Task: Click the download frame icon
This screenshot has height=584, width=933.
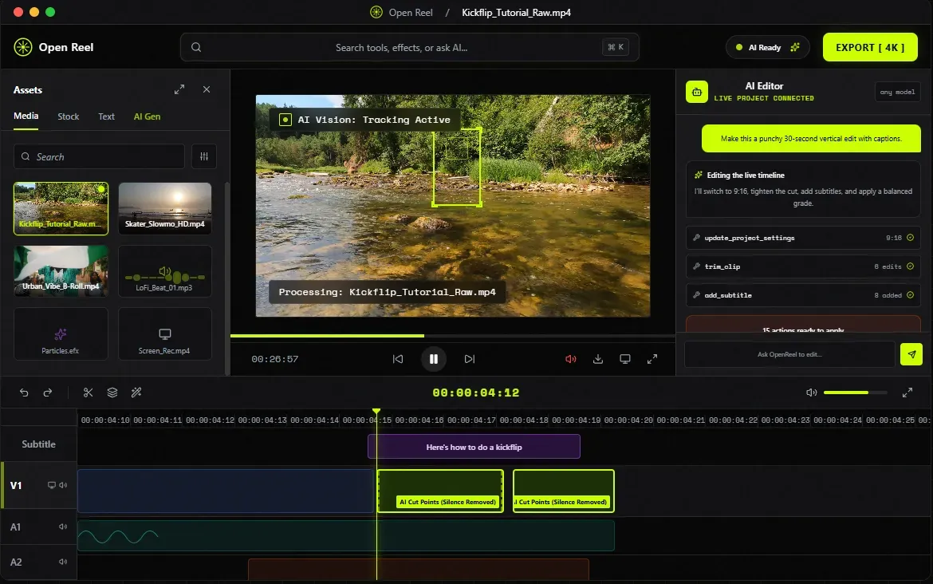Action: (x=598, y=359)
